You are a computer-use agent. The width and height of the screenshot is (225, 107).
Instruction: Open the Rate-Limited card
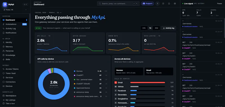tap(159, 43)
